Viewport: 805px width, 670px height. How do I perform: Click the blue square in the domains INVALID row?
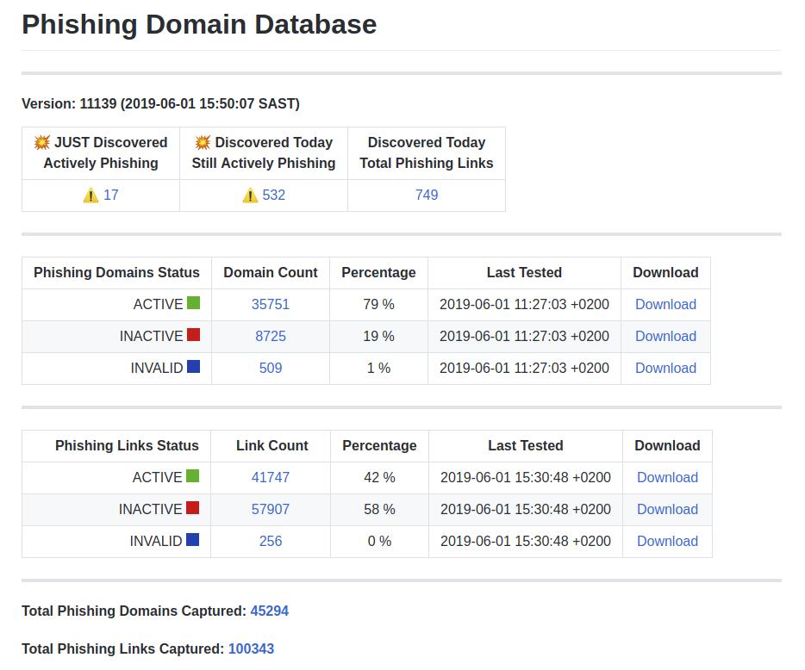[194, 367]
